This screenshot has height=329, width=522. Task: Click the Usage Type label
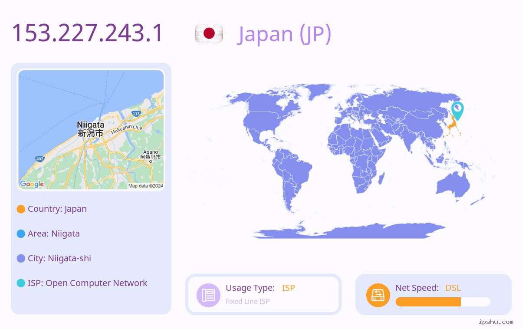tap(250, 288)
